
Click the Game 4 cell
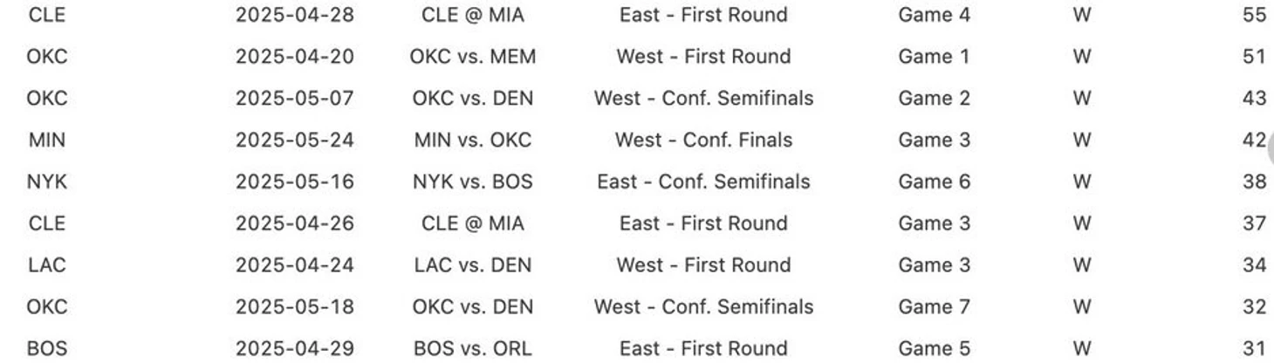(x=934, y=15)
